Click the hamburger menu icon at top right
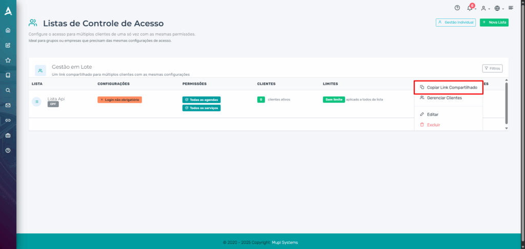Viewport: 525px width, 249px height. (x=511, y=8)
